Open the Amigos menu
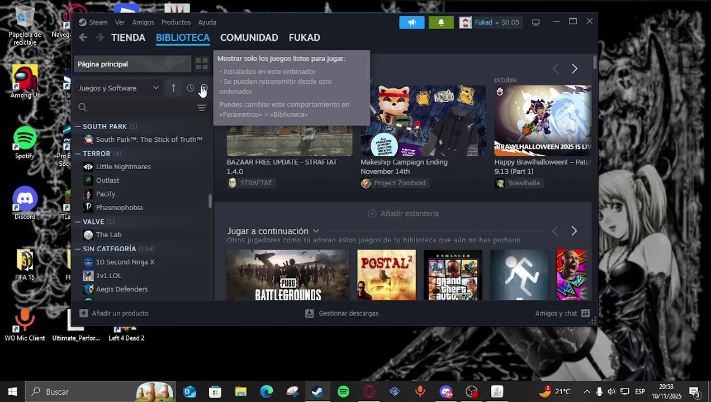The height and width of the screenshot is (402, 711). [143, 22]
